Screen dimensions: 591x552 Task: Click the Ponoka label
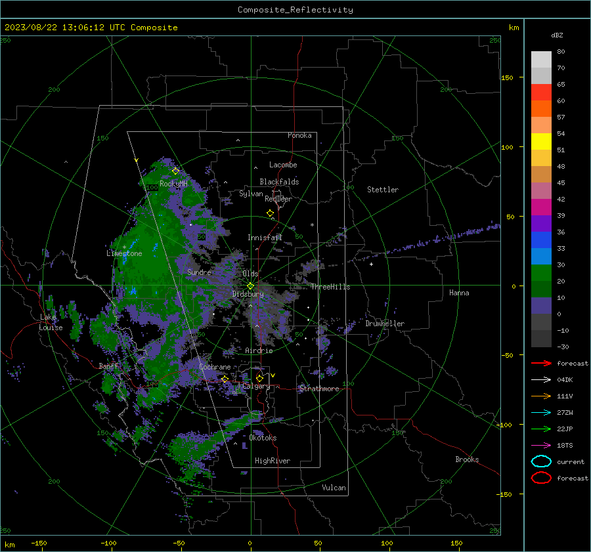click(x=299, y=135)
